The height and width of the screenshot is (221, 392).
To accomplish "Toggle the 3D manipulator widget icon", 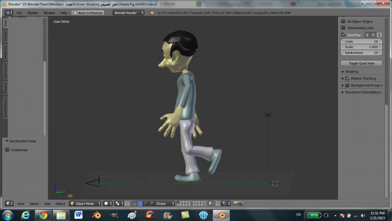I will (x=133, y=203).
